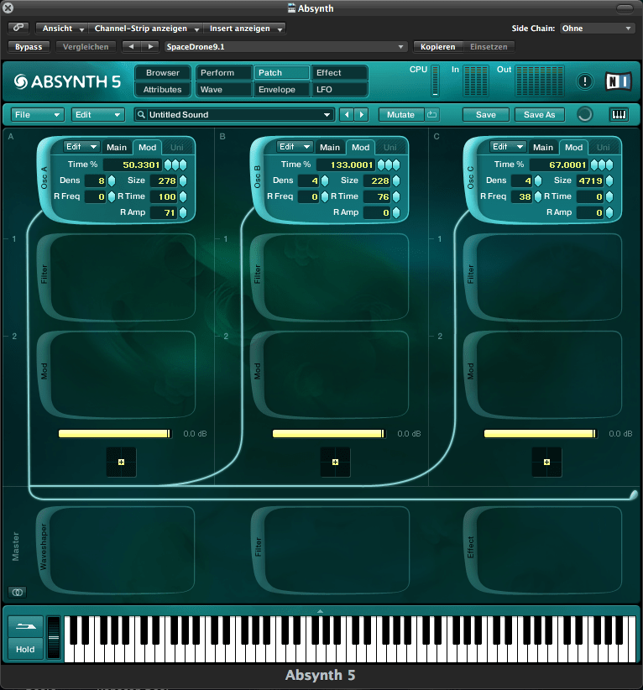Image resolution: width=643 pixels, height=690 pixels.
Task: Adjust the channel C level slider
Action: coord(540,434)
